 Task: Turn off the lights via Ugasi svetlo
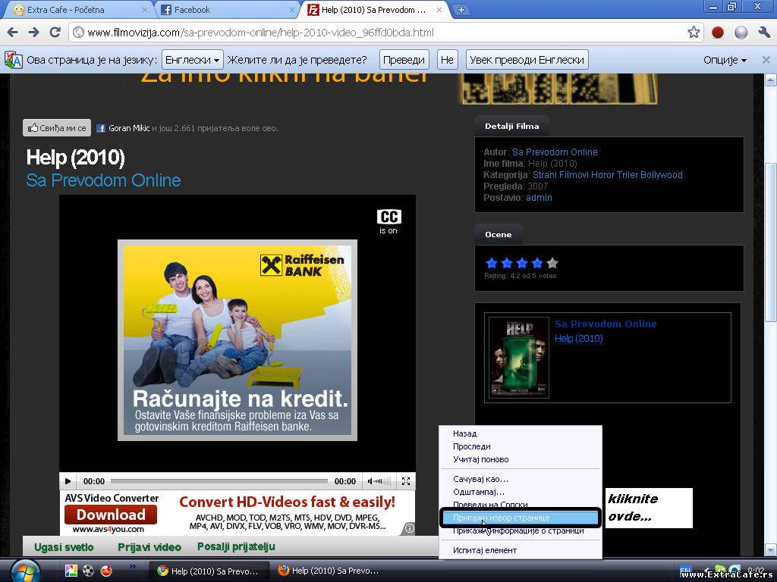pos(64,547)
